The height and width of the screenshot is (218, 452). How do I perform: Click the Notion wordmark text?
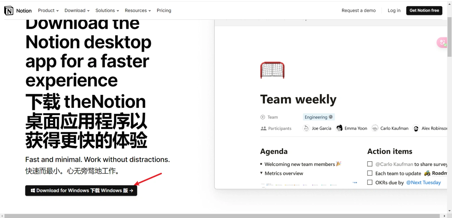pyautogui.click(x=24, y=11)
